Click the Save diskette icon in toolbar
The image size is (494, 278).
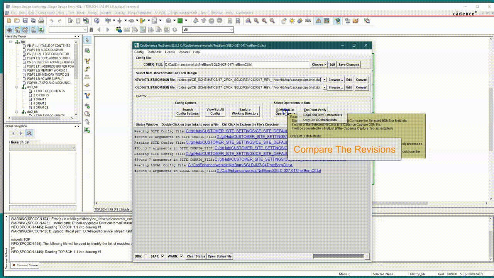pyautogui.click(x=25, y=20)
